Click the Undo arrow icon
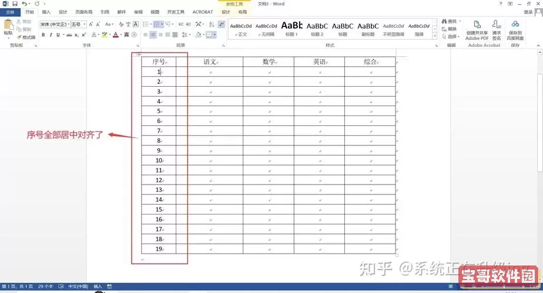Viewport: 543px width, 293px height. [x=24, y=4]
